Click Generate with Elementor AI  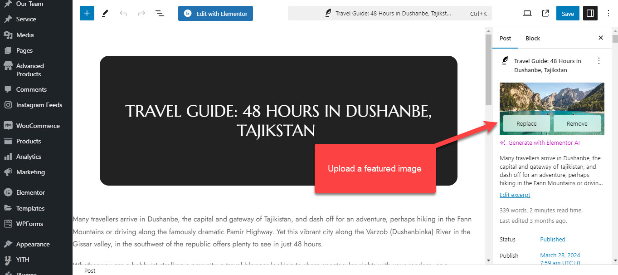pyautogui.click(x=540, y=142)
